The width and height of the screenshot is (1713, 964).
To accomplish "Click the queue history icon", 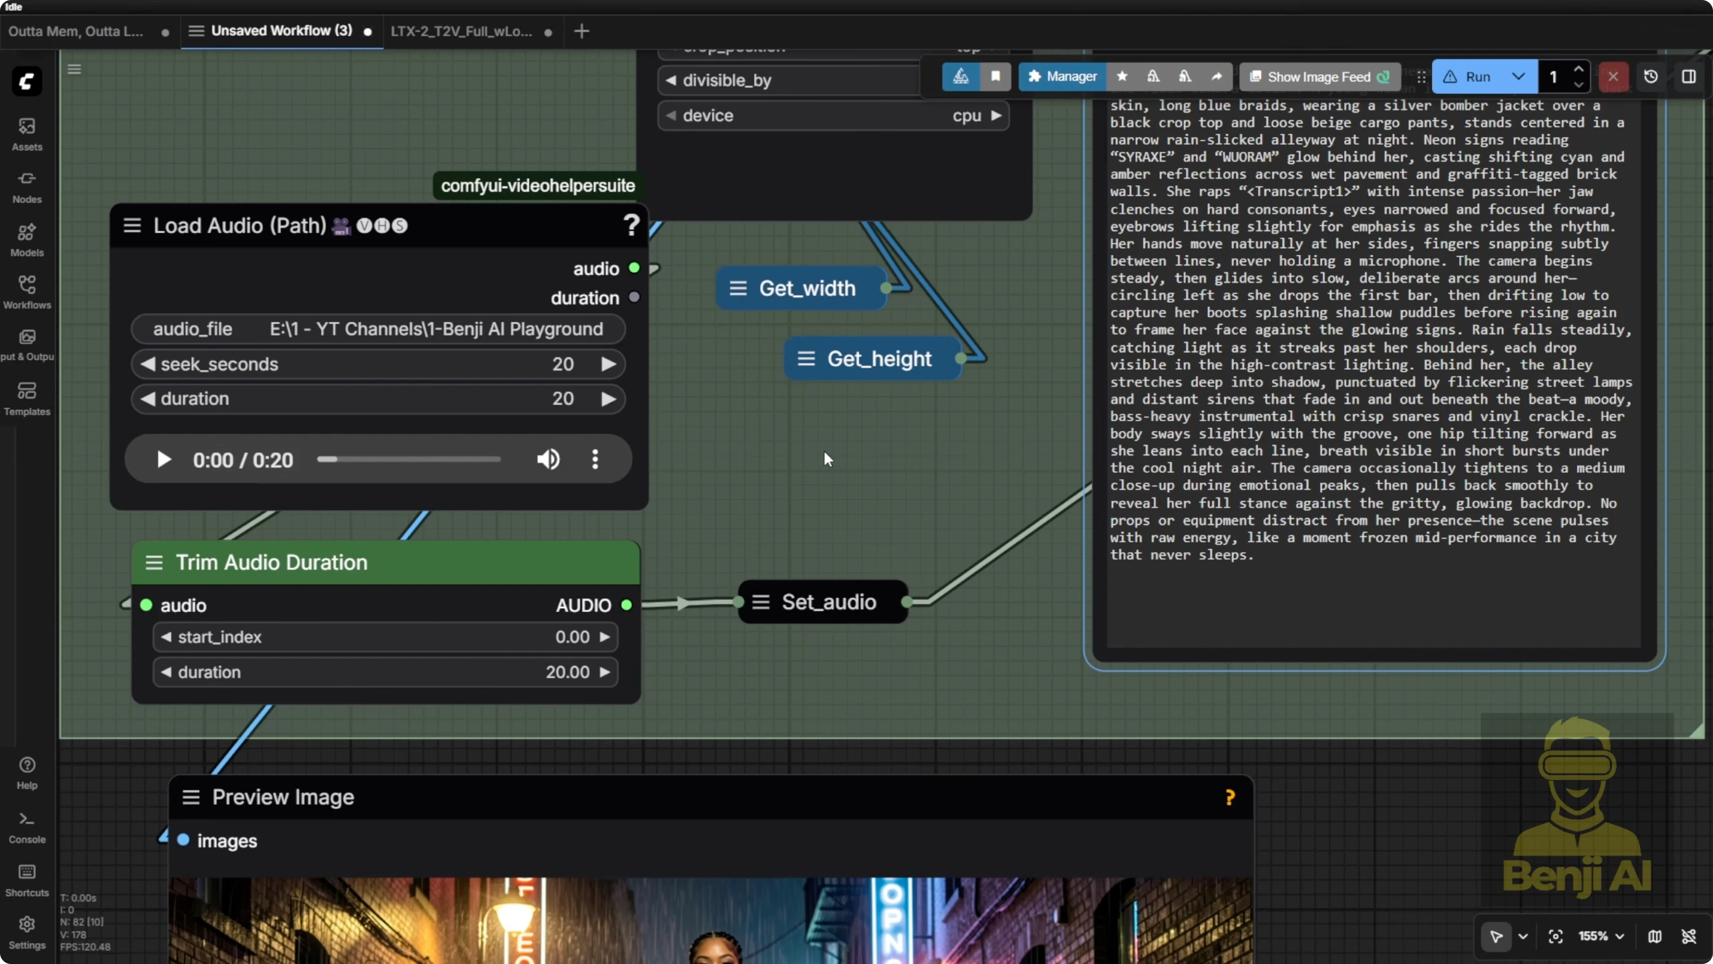I will point(1651,76).
